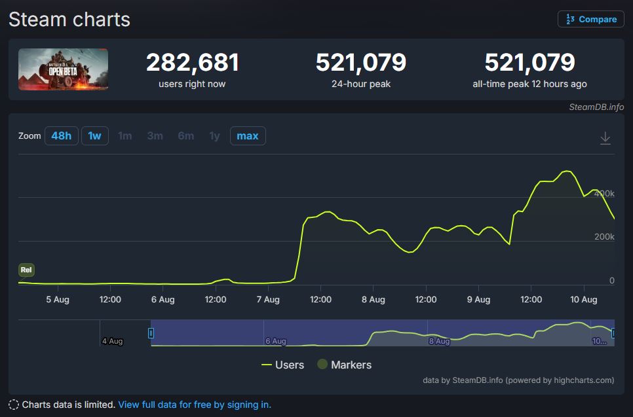This screenshot has height=417, width=633.
Task: Toggle the Markers series in legend
Action: (344, 365)
